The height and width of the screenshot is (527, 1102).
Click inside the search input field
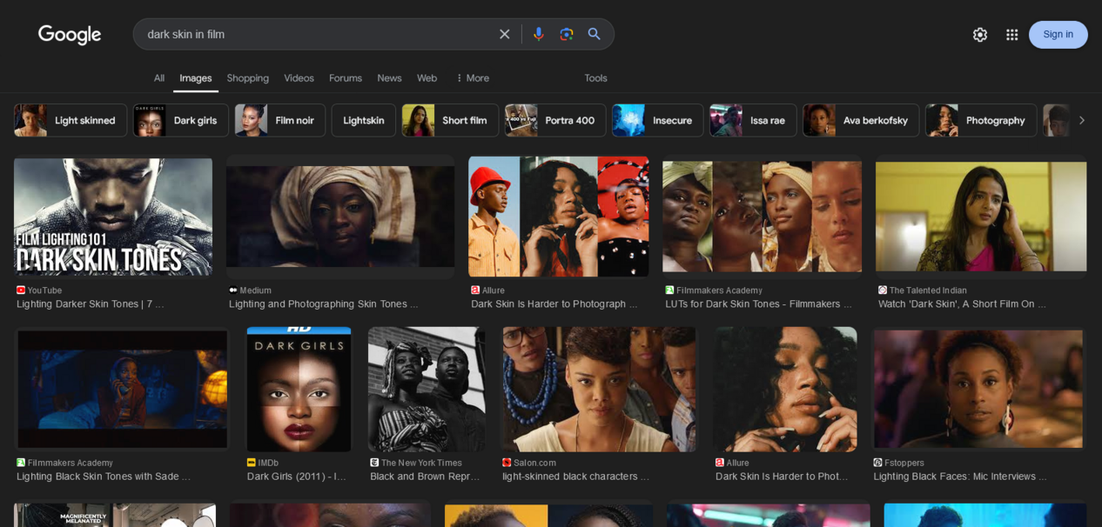click(313, 34)
